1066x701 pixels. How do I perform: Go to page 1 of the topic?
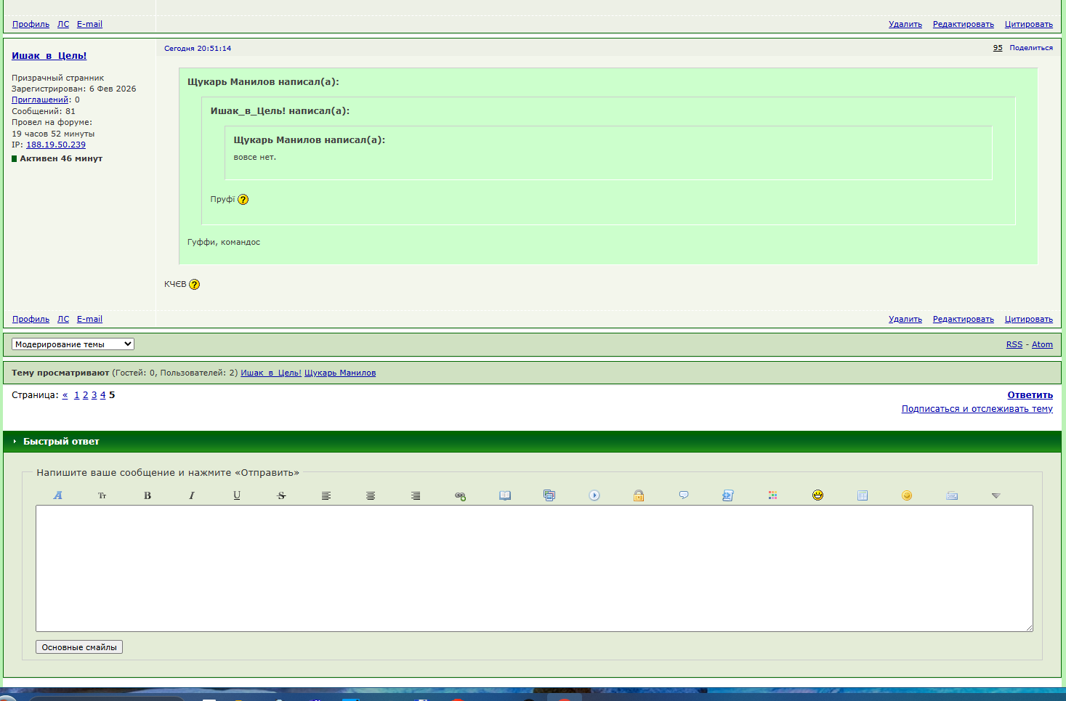pos(76,395)
